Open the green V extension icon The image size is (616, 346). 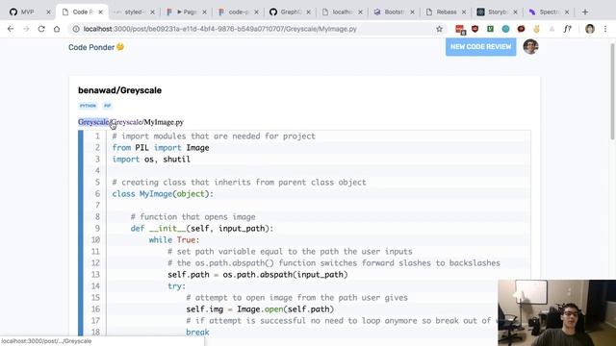tap(490, 29)
